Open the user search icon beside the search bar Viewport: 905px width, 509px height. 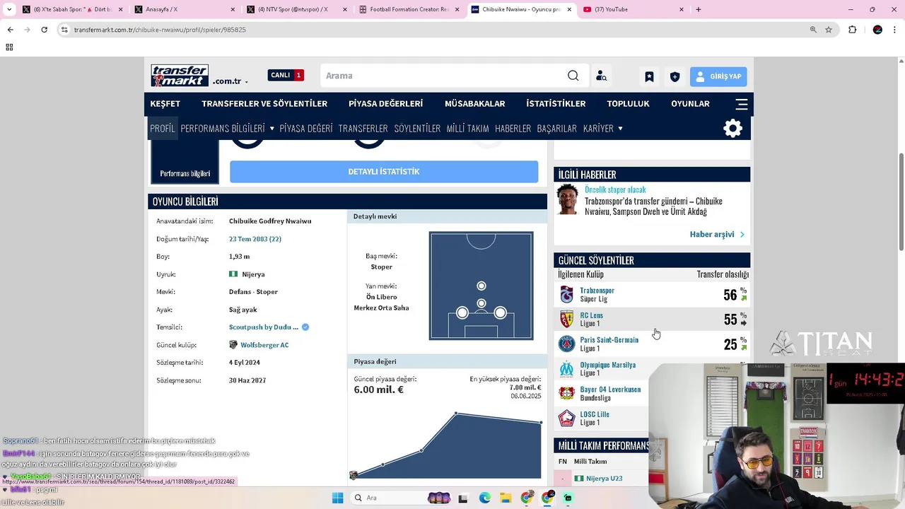click(x=601, y=76)
